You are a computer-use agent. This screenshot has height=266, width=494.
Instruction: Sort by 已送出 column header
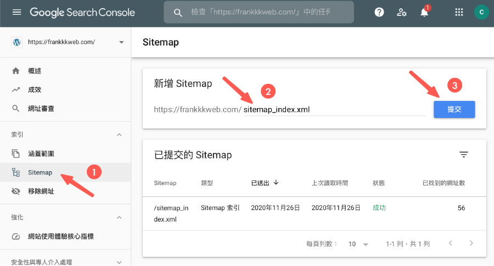click(260, 183)
